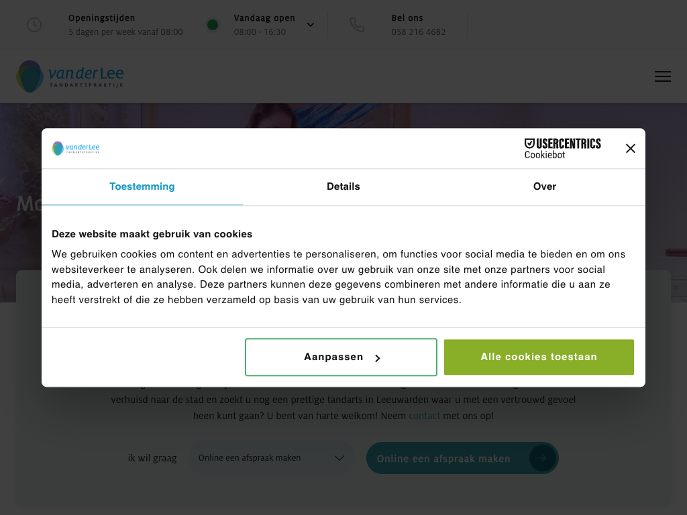Click the phone number 058 216 4682

419,32
